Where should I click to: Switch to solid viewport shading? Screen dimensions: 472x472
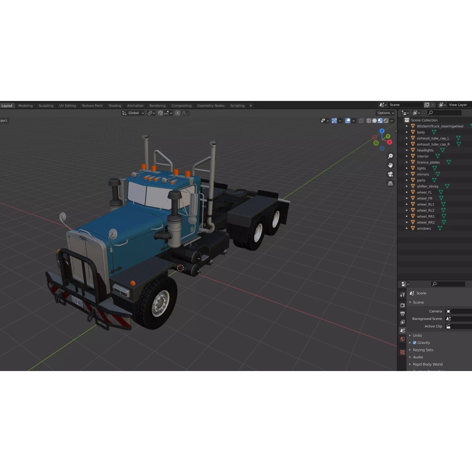375,121
